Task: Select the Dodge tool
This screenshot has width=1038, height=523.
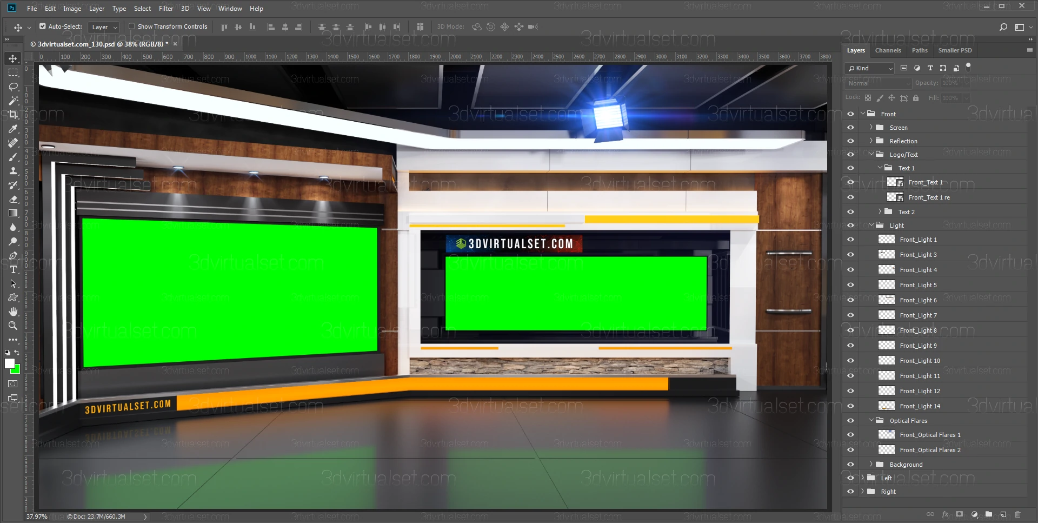Action: [x=13, y=241]
